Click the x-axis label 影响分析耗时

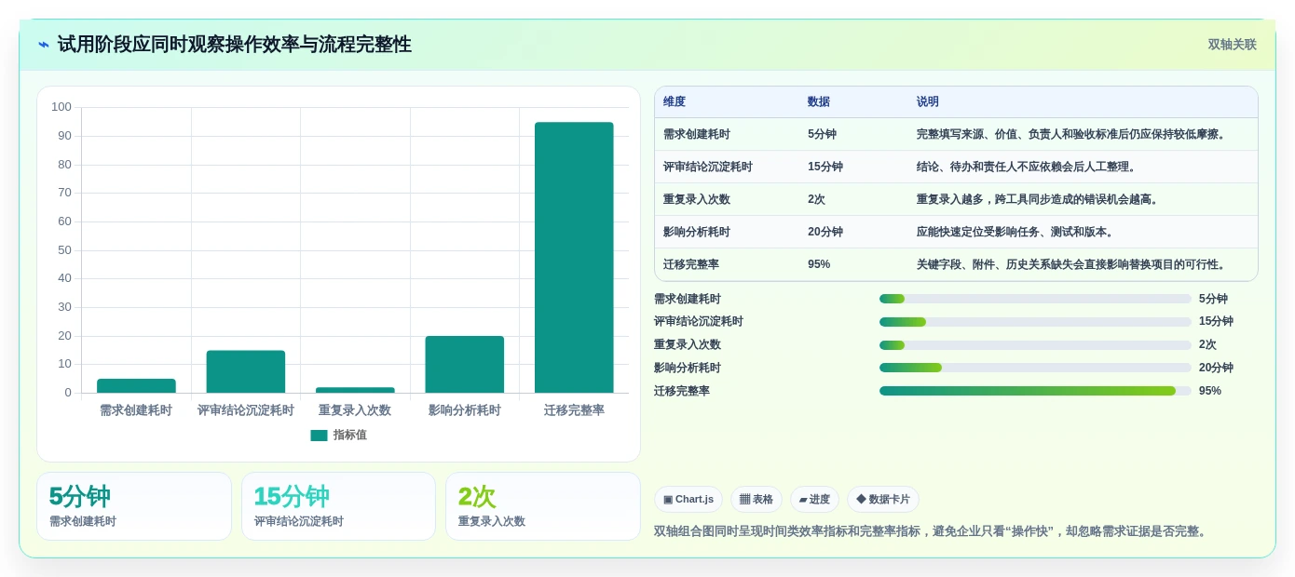pyautogui.click(x=465, y=410)
